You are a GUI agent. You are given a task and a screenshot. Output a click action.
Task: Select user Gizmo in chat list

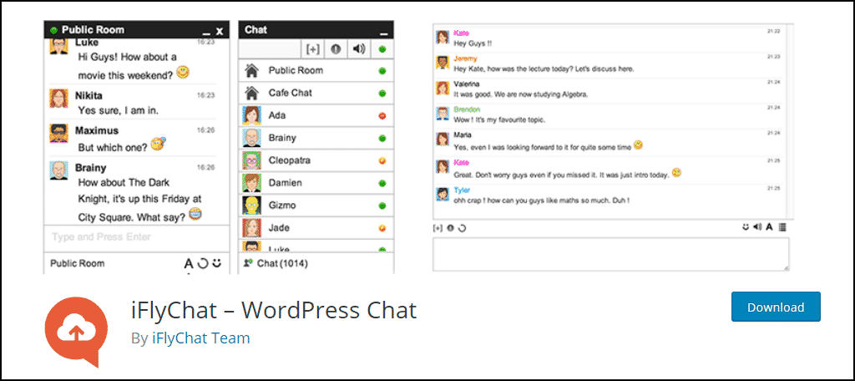[x=316, y=206]
